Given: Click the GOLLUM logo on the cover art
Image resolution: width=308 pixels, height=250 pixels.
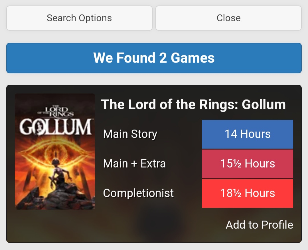Looking at the screenshot, I should 55,127.
